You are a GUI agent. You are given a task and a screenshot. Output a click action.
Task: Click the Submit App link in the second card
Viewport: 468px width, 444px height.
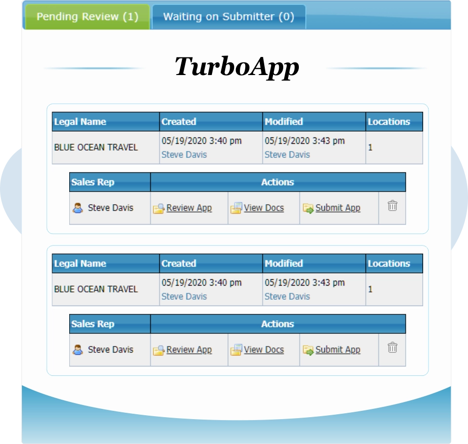pyautogui.click(x=338, y=349)
